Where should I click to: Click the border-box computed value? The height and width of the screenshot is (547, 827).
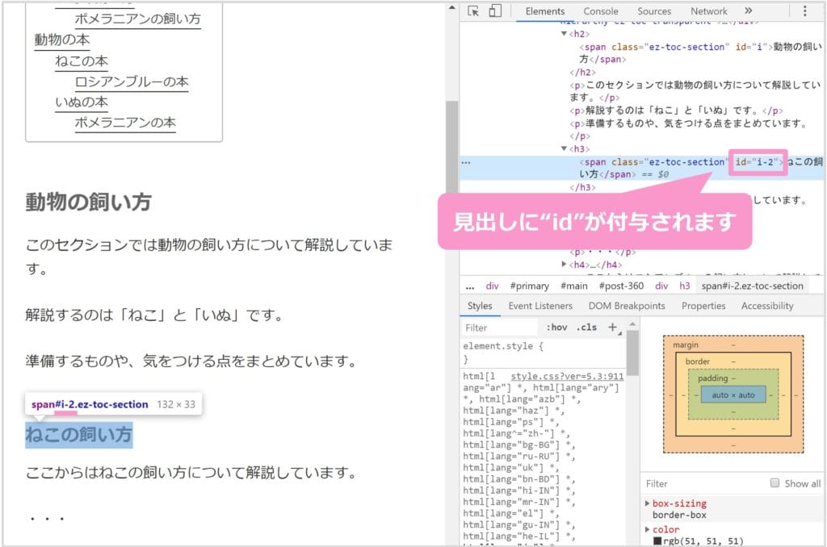[x=679, y=515]
